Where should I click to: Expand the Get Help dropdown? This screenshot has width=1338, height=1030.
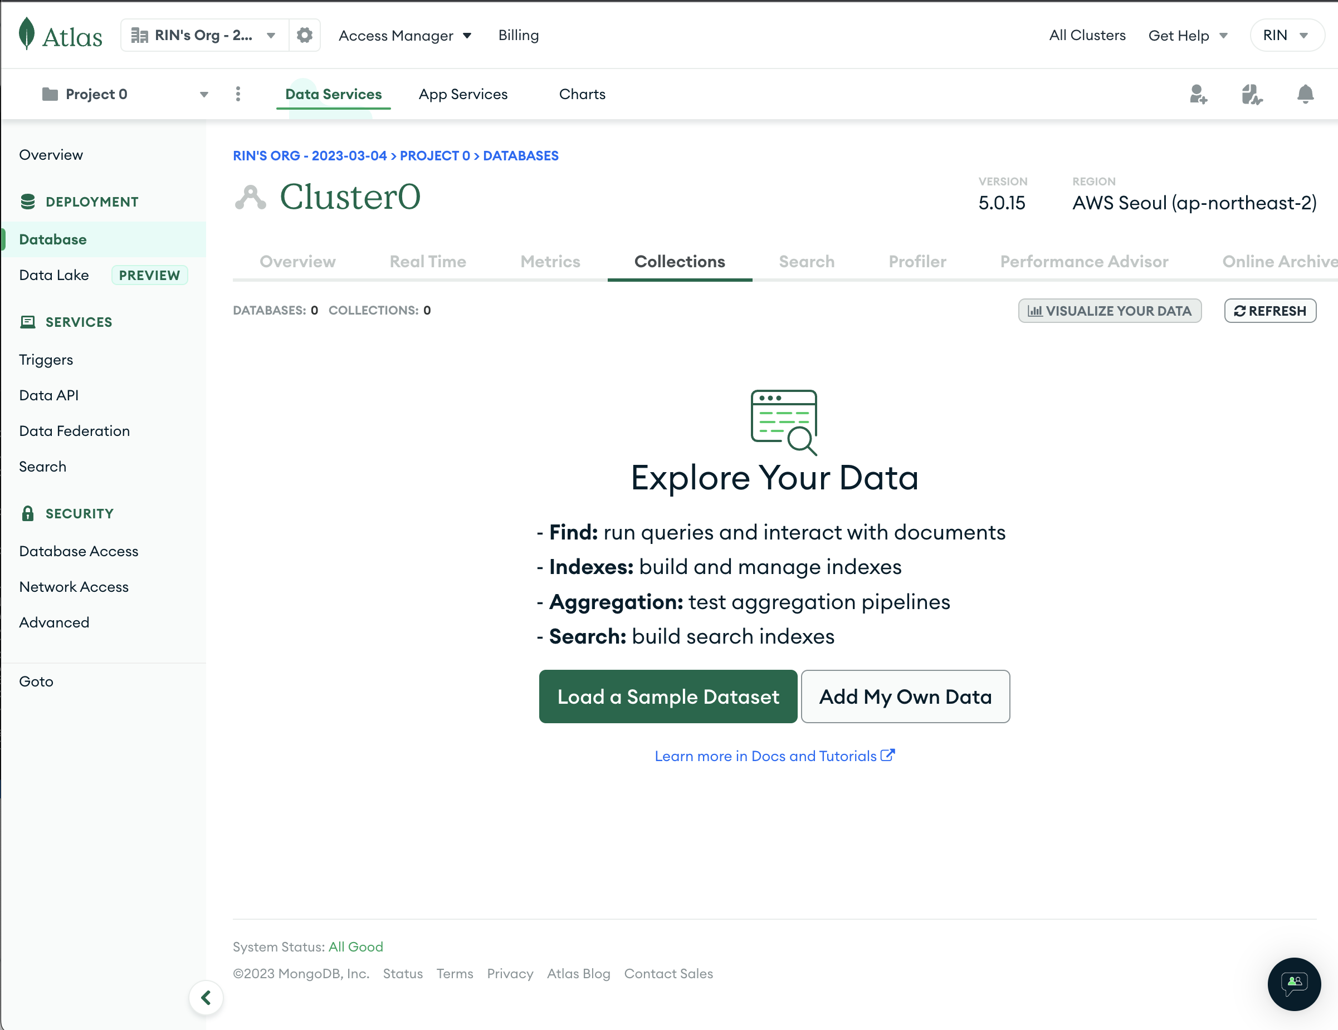click(1188, 36)
